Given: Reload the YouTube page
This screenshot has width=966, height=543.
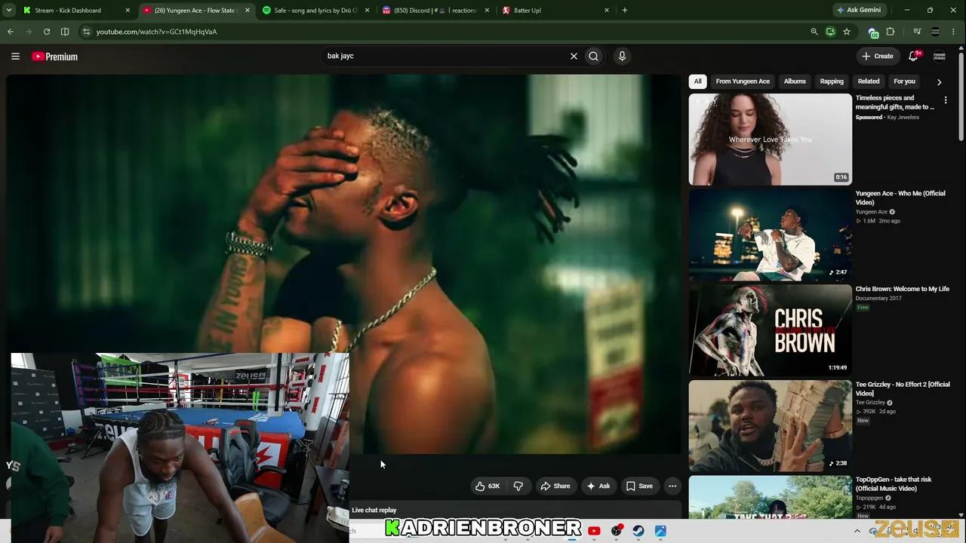Looking at the screenshot, I should point(47,32).
